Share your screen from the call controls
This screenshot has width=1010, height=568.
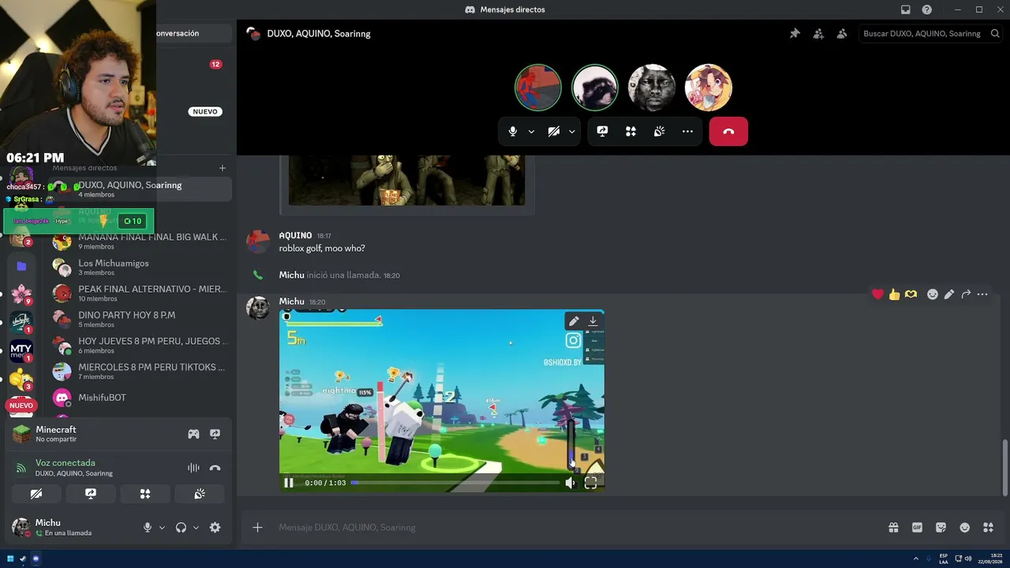(x=602, y=131)
